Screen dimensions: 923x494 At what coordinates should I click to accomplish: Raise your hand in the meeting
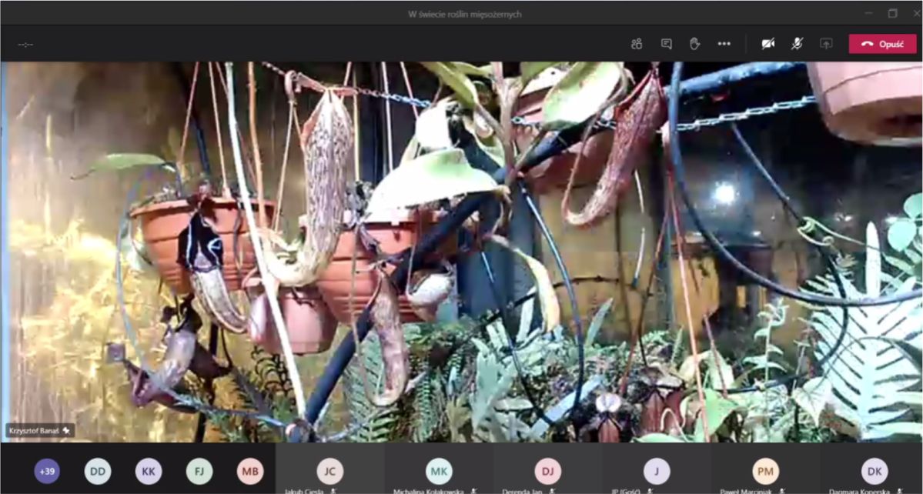tap(694, 44)
